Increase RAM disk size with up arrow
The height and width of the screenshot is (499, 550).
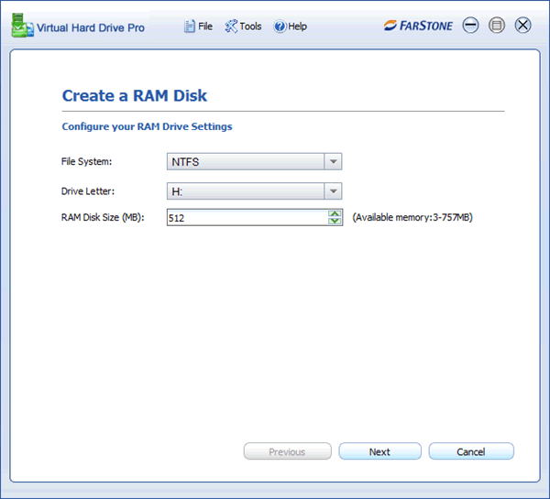click(x=335, y=213)
